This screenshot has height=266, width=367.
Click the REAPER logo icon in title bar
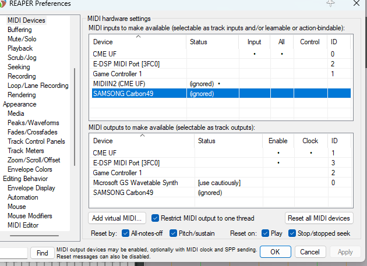[3, 3]
